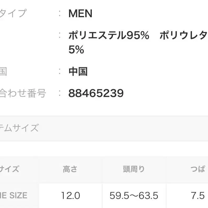208x208 pixels.
Task: Click the 59.5〜63.5 head circumference value
Action: pos(134,195)
